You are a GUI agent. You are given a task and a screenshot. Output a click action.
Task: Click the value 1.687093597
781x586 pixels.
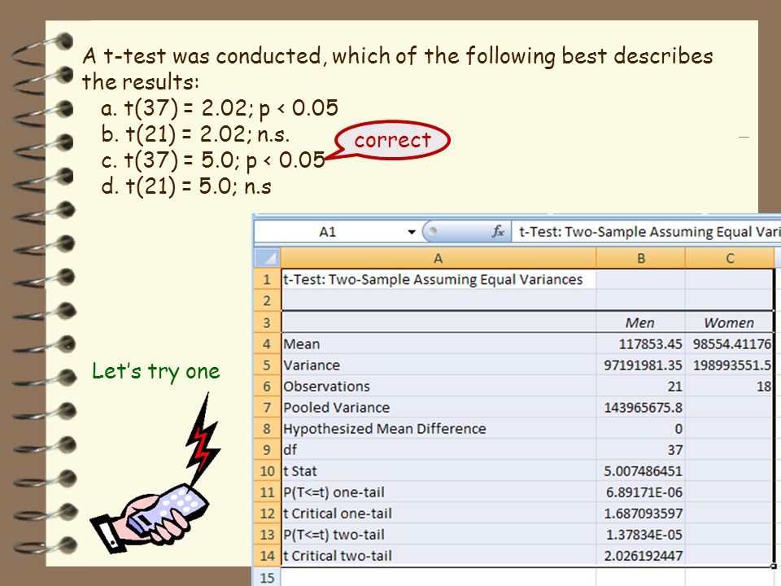tap(640, 514)
